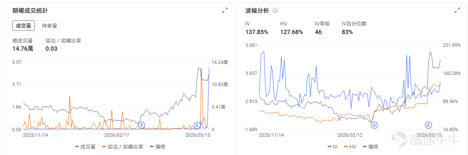
Task: Click the 總成交量 label
Action: pyautogui.click(x=23, y=40)
